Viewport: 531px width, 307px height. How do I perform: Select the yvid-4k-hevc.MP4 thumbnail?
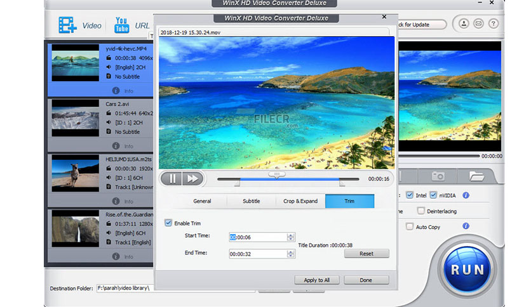pos(75,63)
